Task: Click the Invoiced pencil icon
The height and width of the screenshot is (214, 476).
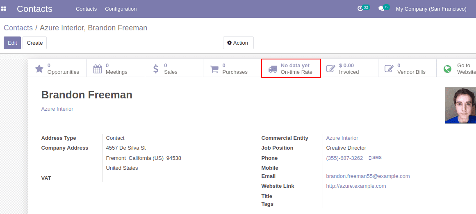Action: click(x=330, y=68)
